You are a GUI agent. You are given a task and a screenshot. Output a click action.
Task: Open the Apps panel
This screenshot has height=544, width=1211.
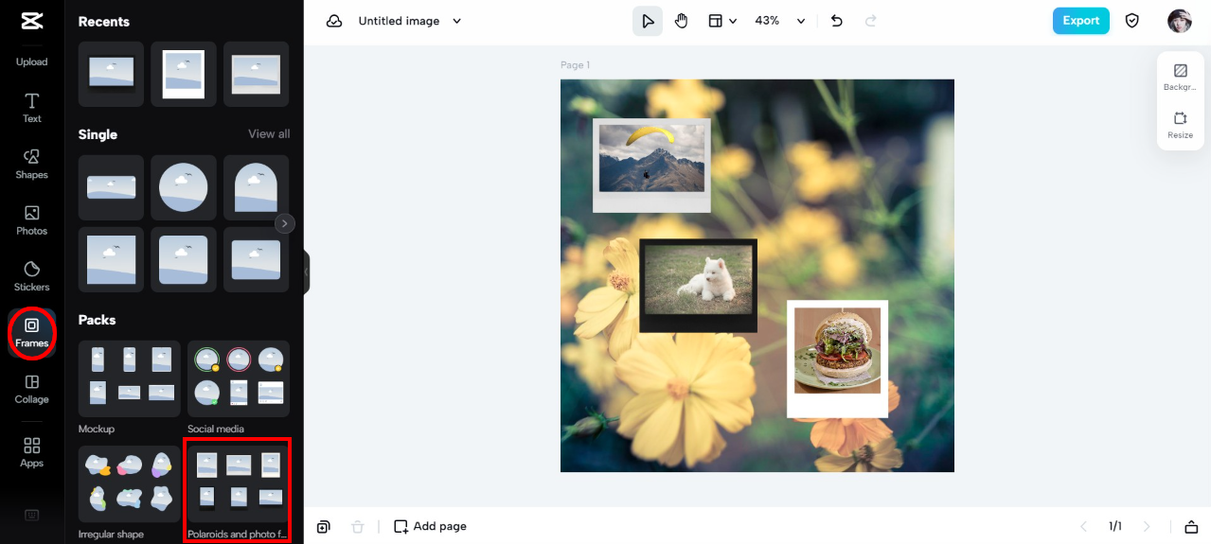click(31, 452)
